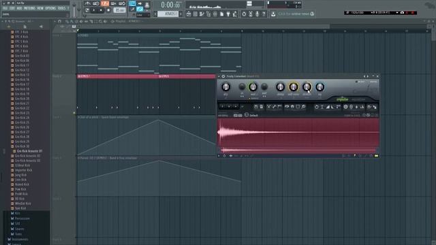Open the FILE menu
Viewport: 436px width, 245px height.
coord(5,8)
